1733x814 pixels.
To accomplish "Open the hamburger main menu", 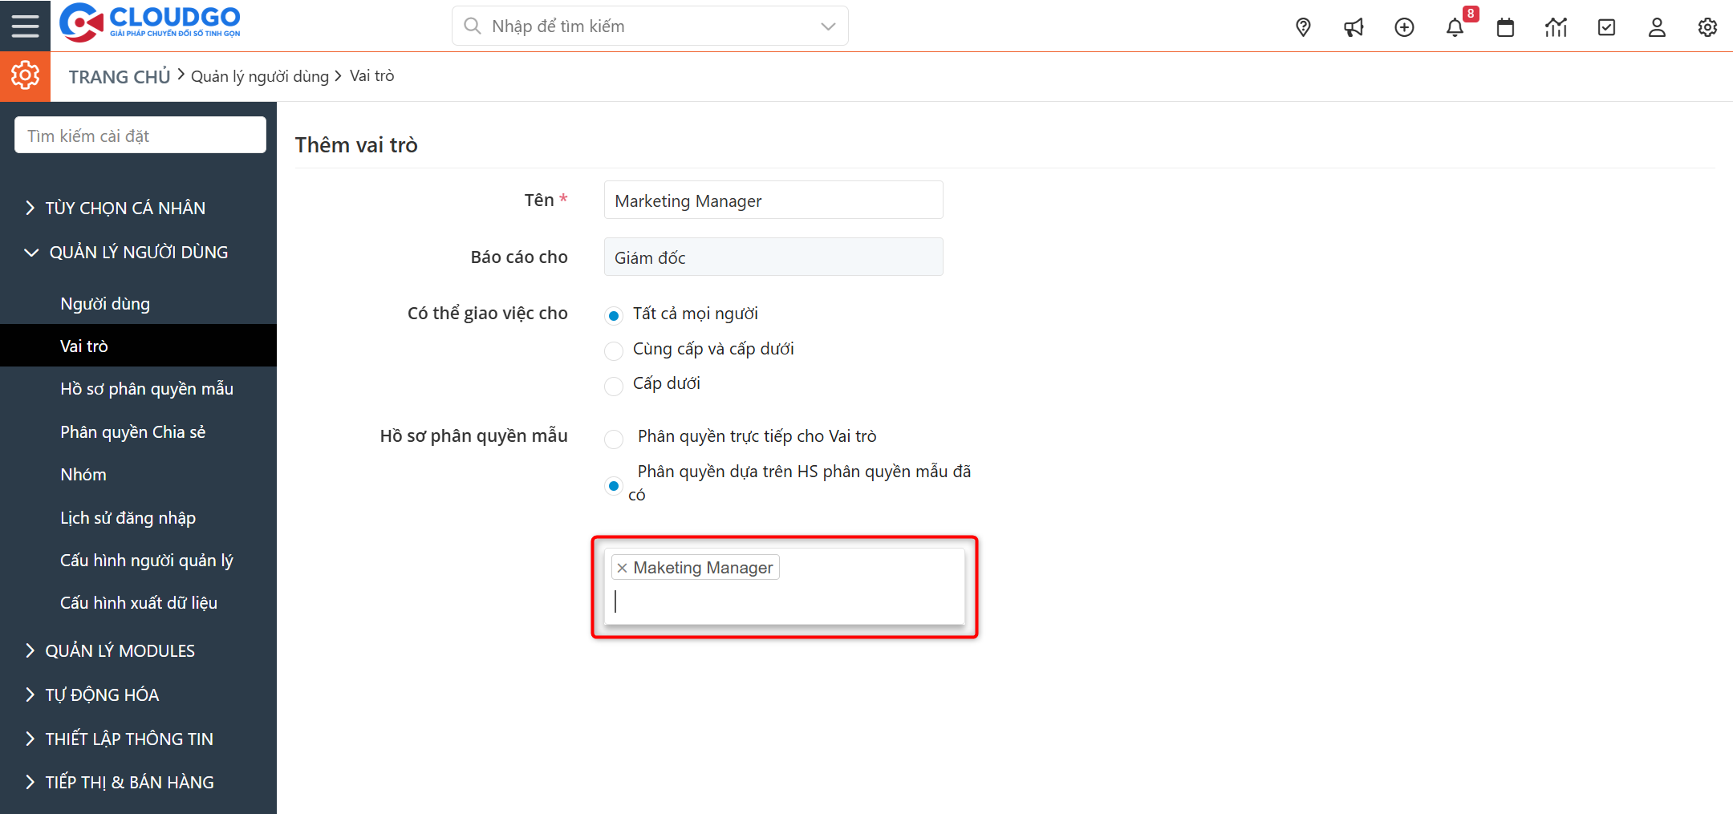I will point(25,26).
